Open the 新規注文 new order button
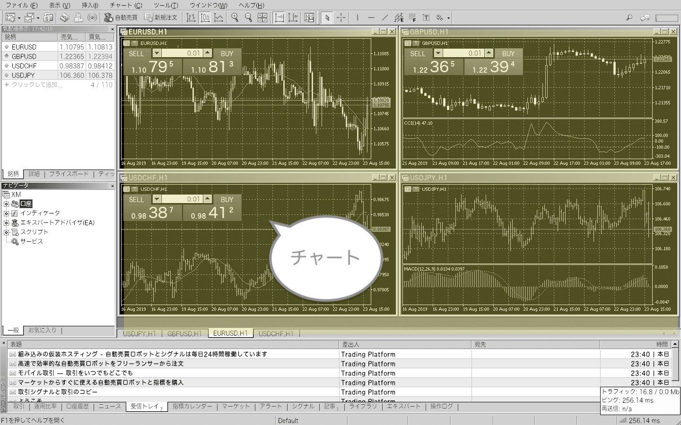Image resolution: width=681 pixels, height=425 pixels. (x=161, y=18)
